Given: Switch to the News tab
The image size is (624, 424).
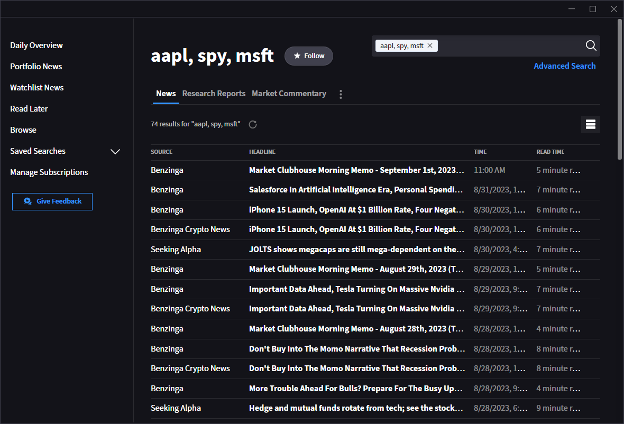Looking at the screenshot, I should click(x=166, y=94).
